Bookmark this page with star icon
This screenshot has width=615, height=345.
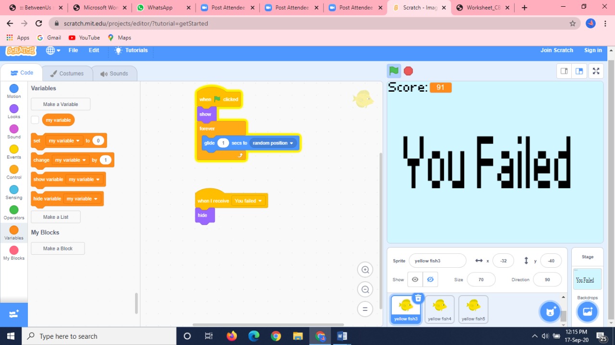(572, 24)
